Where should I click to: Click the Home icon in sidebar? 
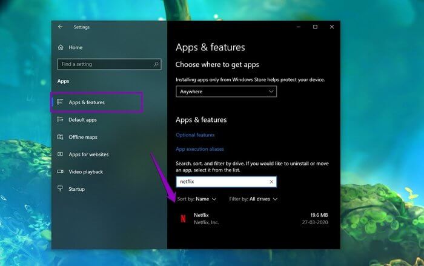[61, 47]
